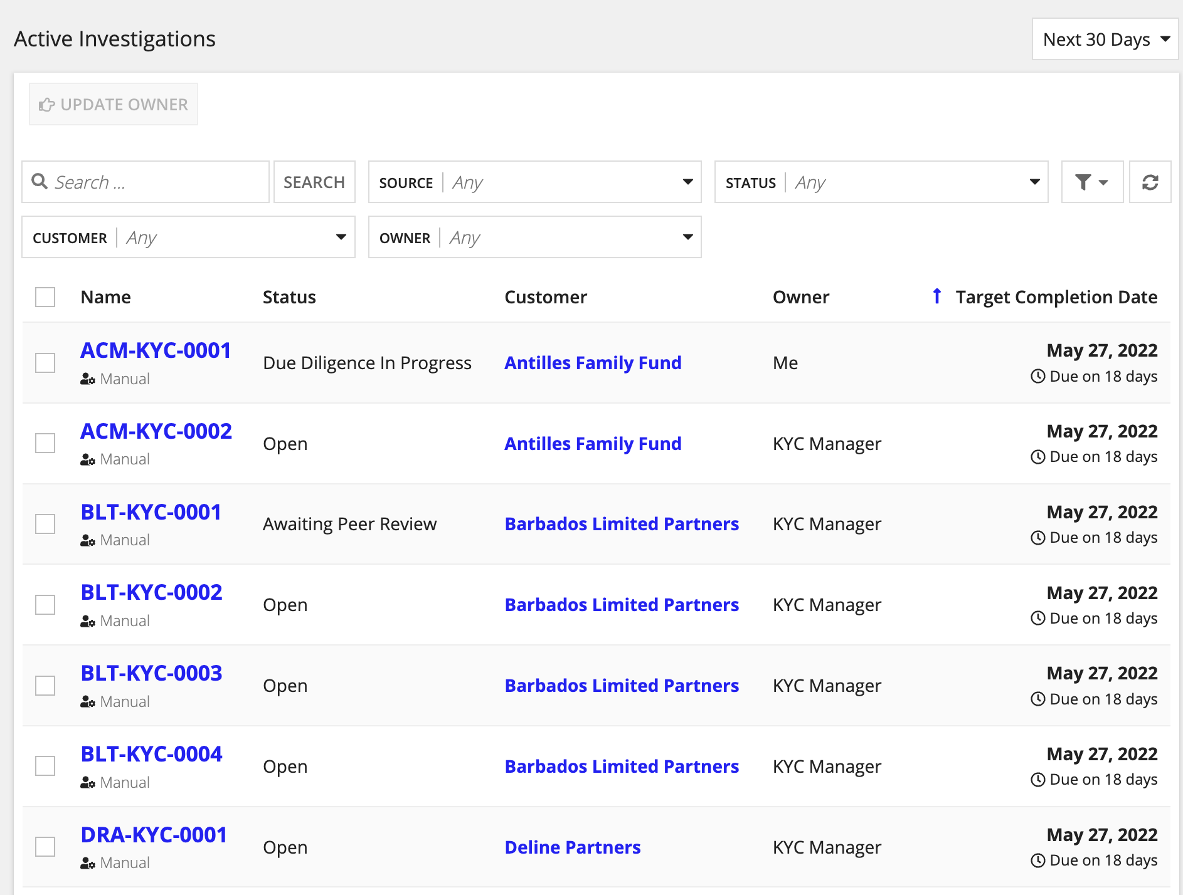Click the Search button
The height and width of the screenshot is (895, 1183).
(314, 182)
